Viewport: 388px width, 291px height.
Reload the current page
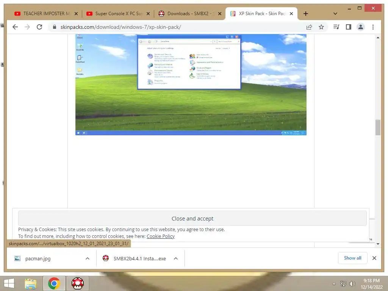(39, 27)
